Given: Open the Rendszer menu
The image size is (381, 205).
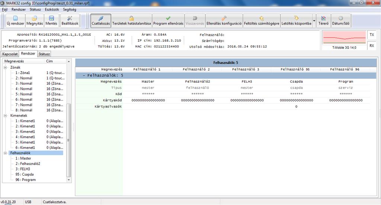Looking at the screenshot, I should [x=19, y=9].
